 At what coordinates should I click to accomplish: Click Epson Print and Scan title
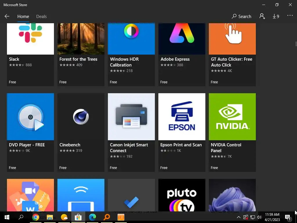click(x=181, y=145)
